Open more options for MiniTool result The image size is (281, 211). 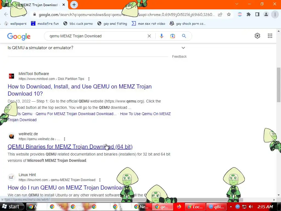89,79
